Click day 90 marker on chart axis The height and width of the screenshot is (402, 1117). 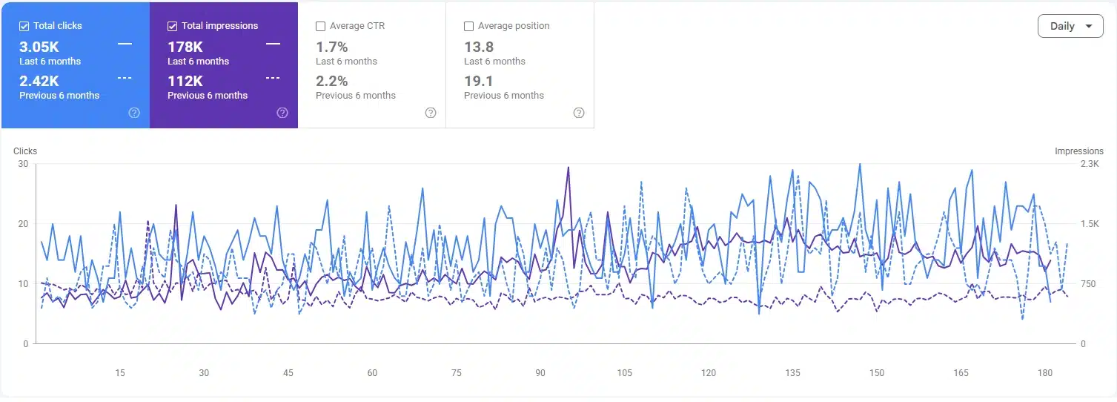point(540,373)
